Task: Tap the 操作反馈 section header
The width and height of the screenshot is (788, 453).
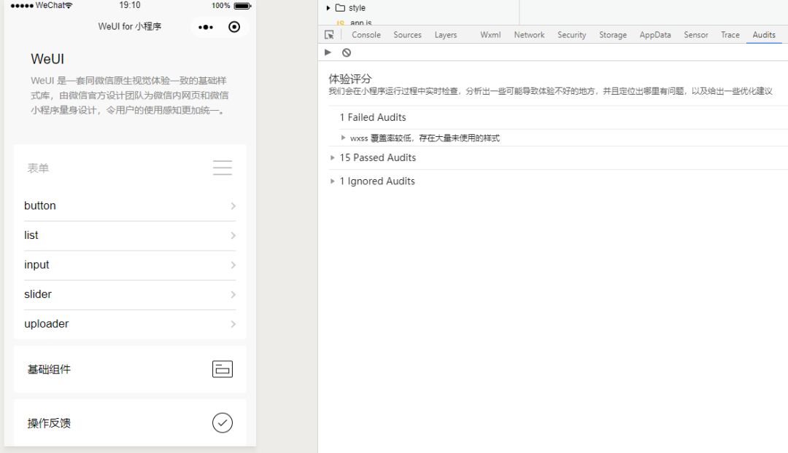Action: pos(130,422)
